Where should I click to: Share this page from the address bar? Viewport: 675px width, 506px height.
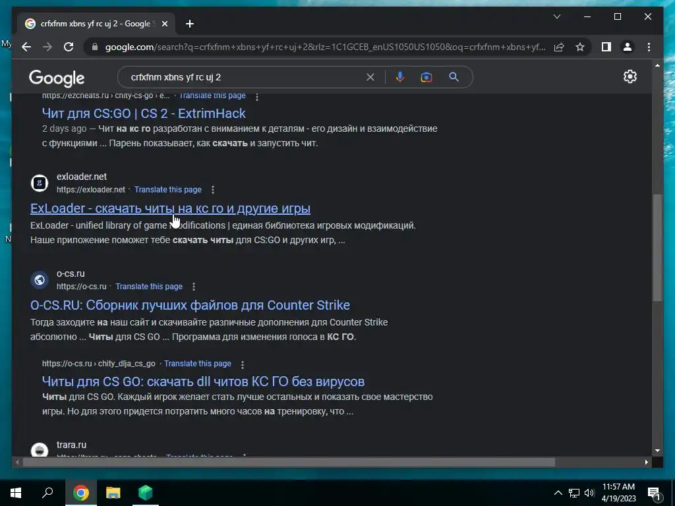(x=559, y=47)
